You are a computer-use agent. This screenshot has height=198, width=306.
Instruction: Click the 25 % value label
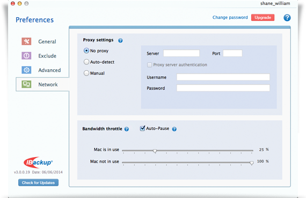point(264,149)
